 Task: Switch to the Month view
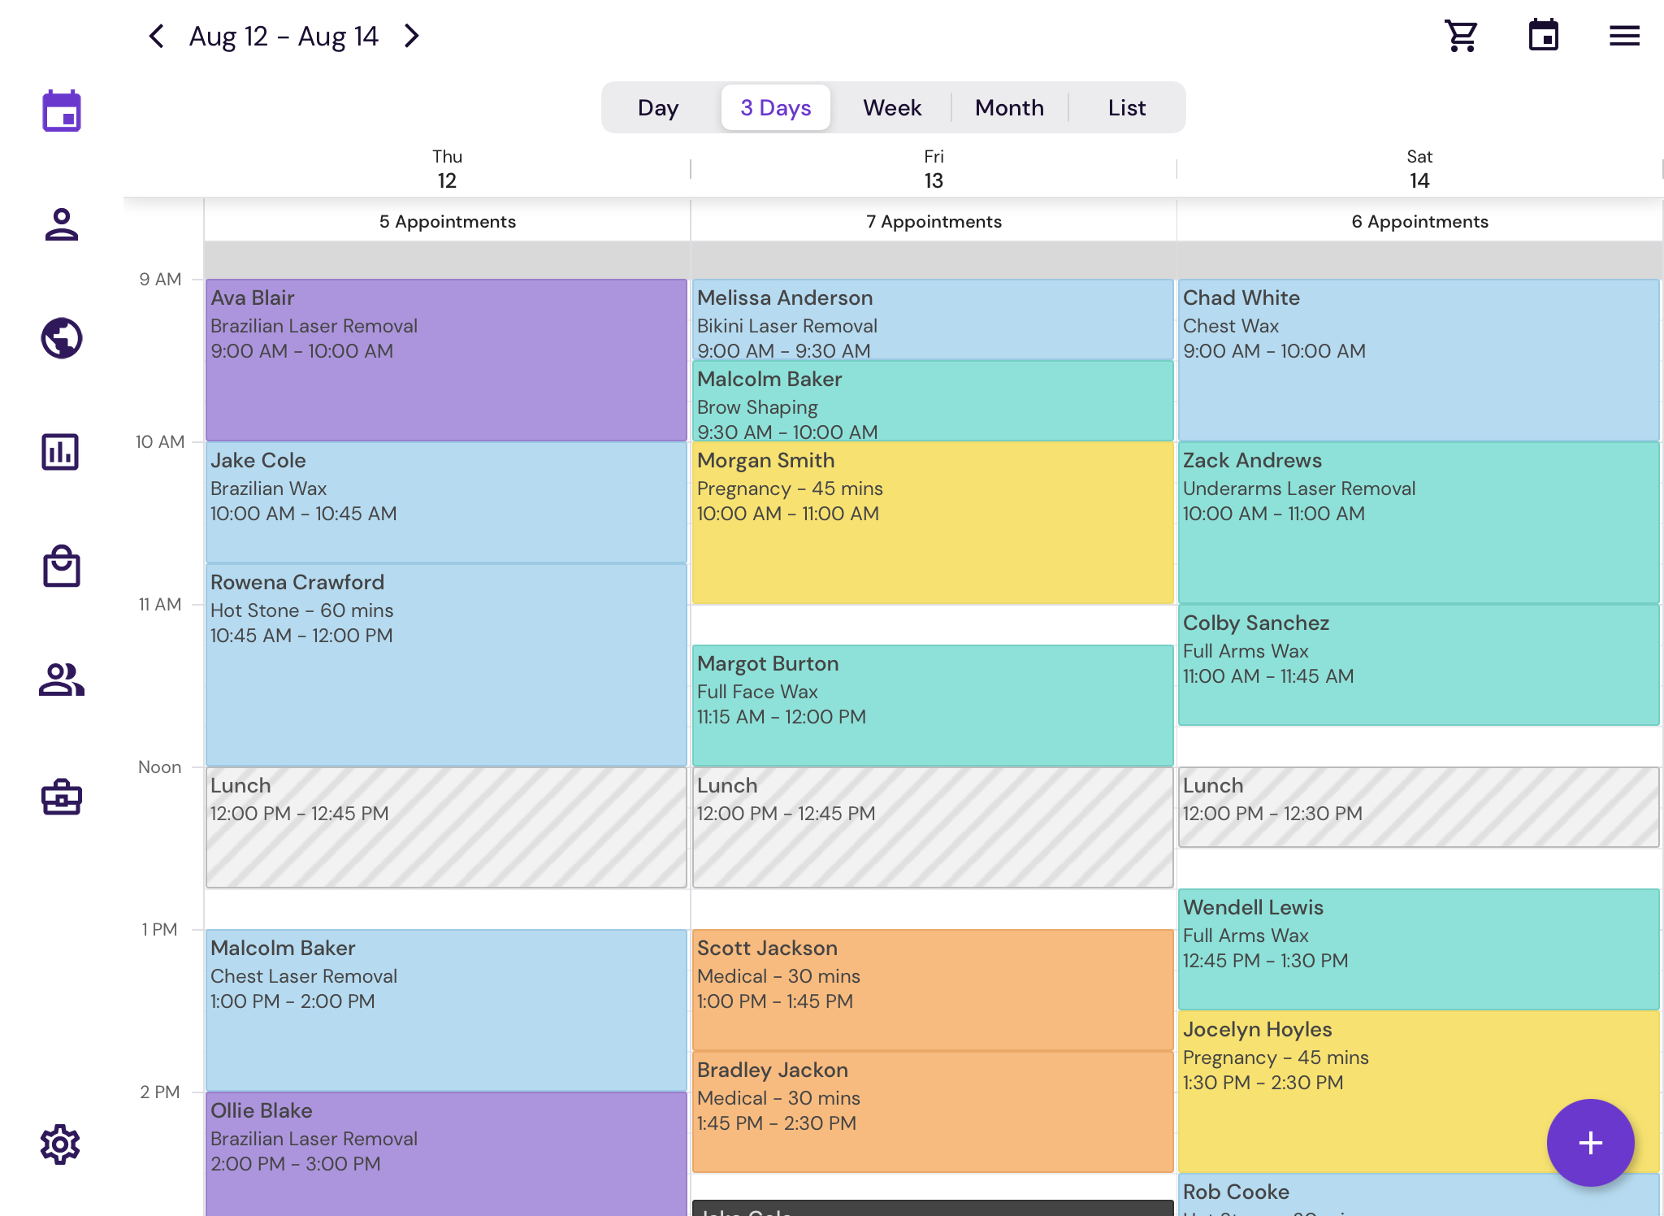[1009, 106]
